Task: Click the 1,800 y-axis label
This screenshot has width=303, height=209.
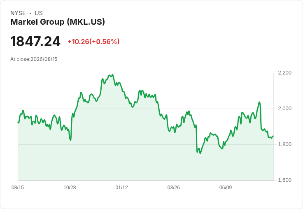Action: point(284,144)
